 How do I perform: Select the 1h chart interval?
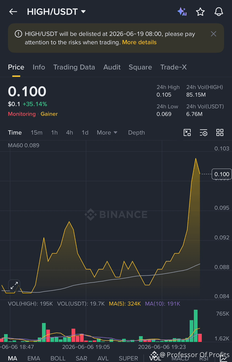[54, 133]
